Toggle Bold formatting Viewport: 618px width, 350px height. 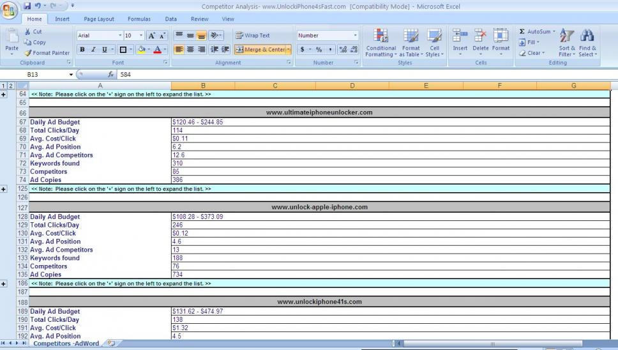click(82, 50)
